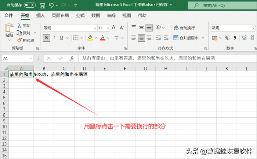Open font color dropdown arrow
Screen dimensions: 257x159
click(108, 38)
